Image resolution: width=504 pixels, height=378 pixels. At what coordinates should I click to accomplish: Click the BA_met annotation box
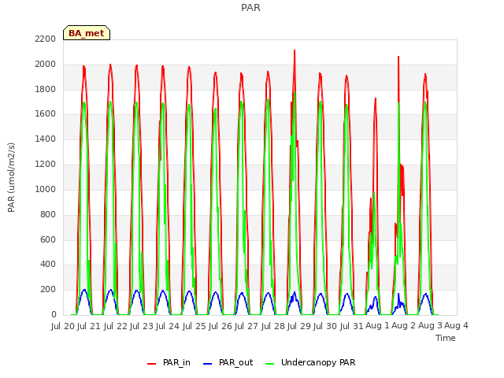tap(87, 33)
